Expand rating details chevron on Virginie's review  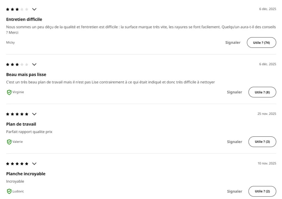34,64
